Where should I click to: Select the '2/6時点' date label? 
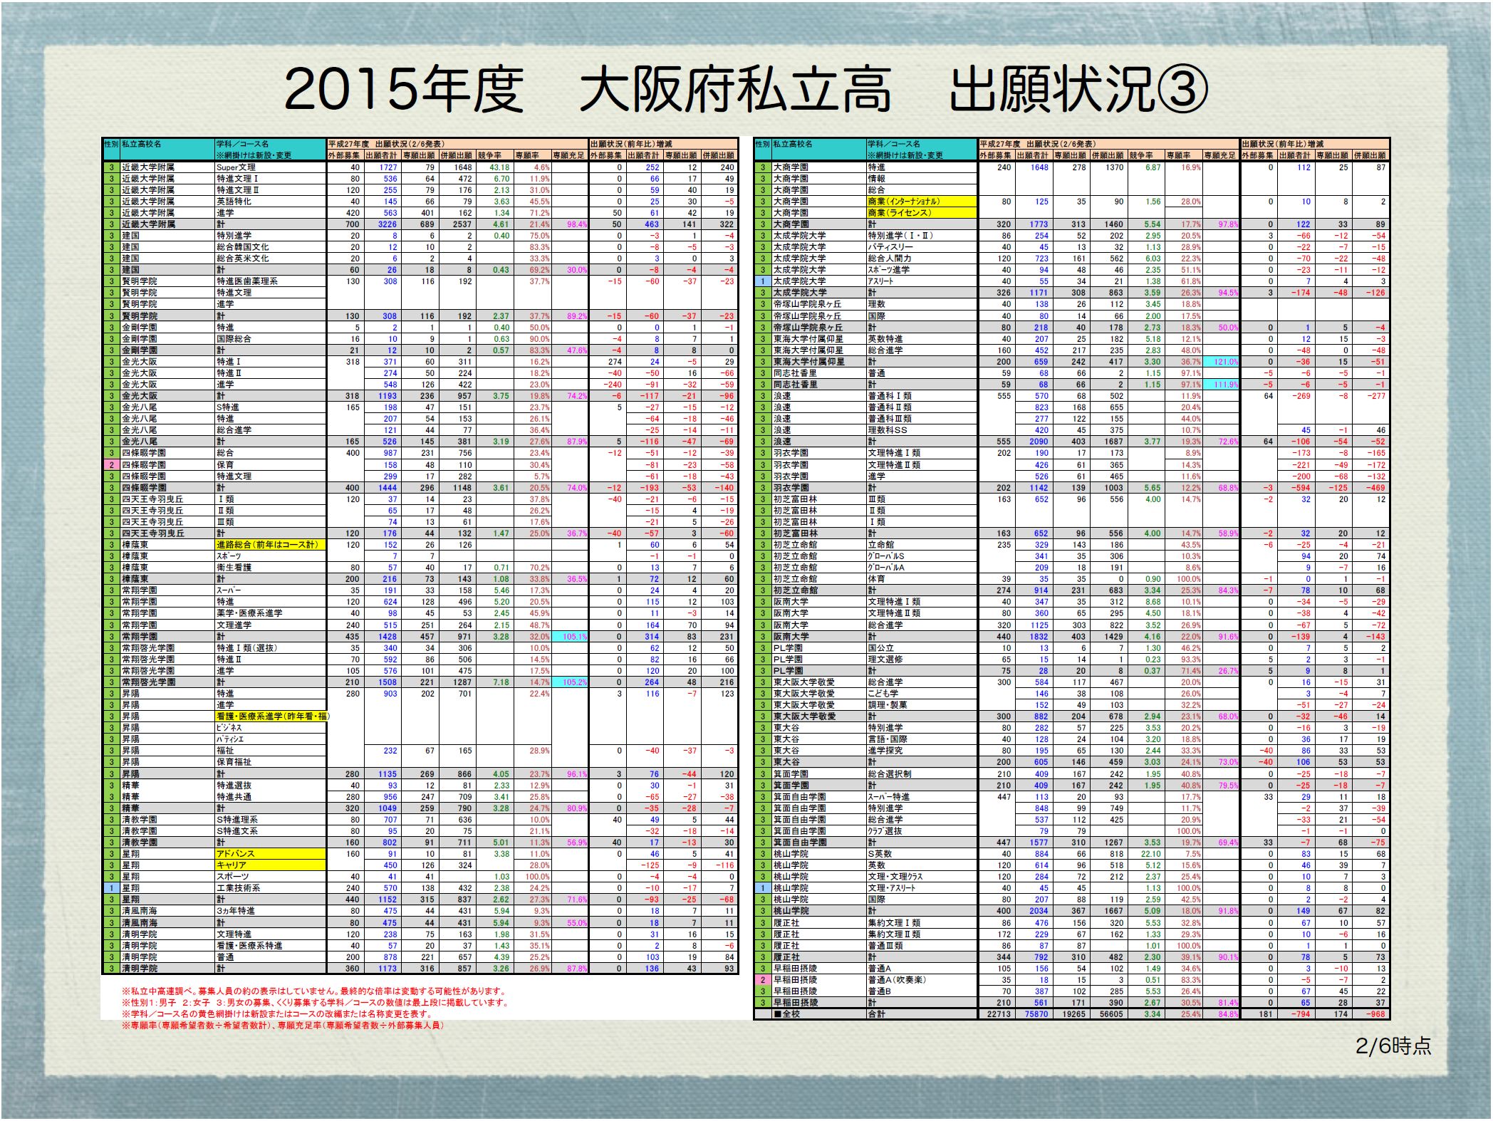1393,1046
